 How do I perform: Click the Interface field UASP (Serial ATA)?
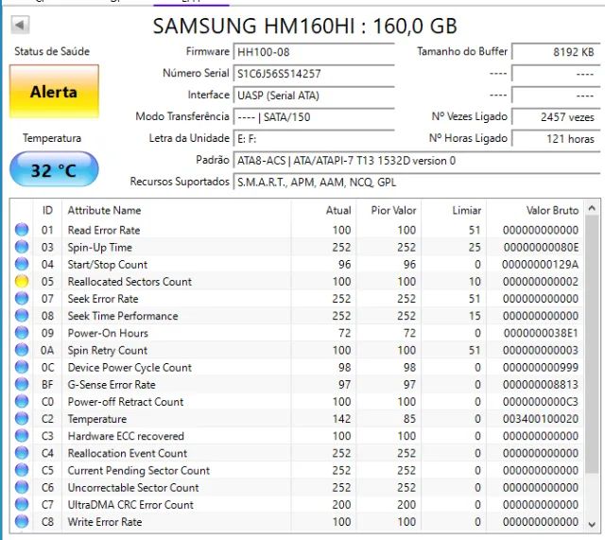(314, 96)
